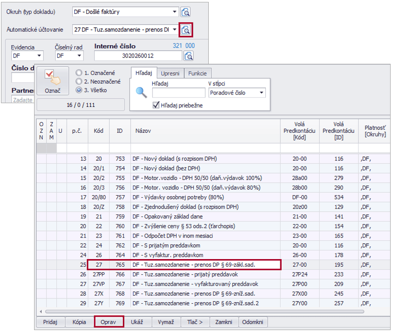393x332 pixels.
Task: Switch to the Upresni tab
Action: tap(170, 73)
